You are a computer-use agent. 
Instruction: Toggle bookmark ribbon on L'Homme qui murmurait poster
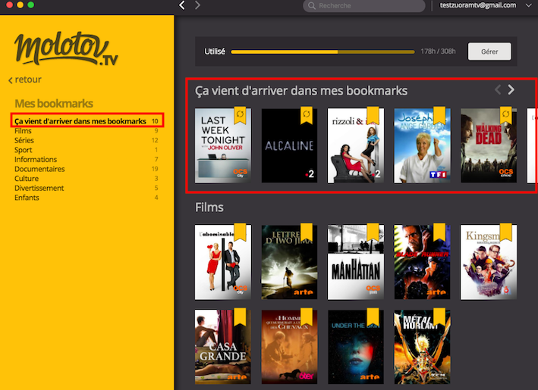click(x=307, y=317)
